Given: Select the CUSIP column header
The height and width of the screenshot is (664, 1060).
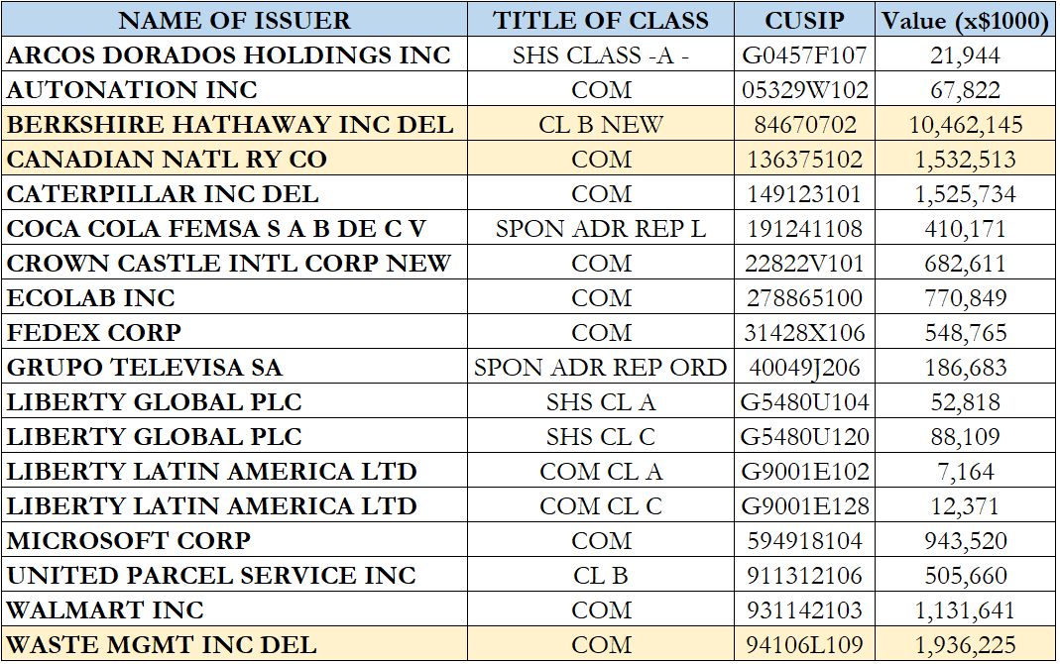Looking at the screenshot, I should point(805,21).
